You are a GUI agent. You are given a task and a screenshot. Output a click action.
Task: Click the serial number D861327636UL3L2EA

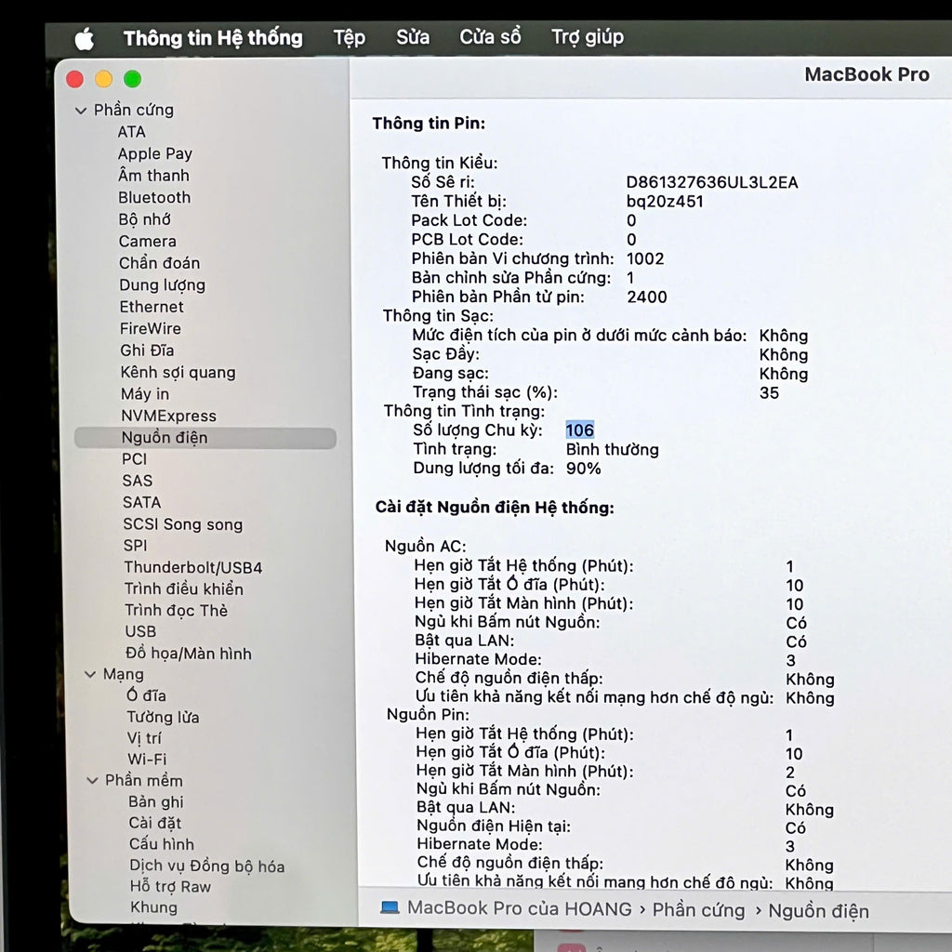[x=711, y=182]
